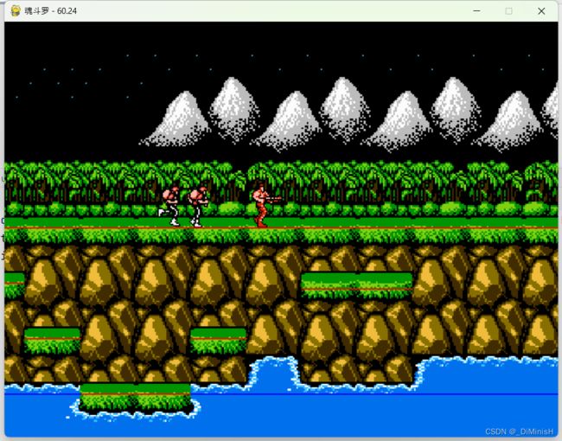This screenshot has height=441, width=562.
Task: Click the red player soldier with the gun
Action: coord(265,206)
